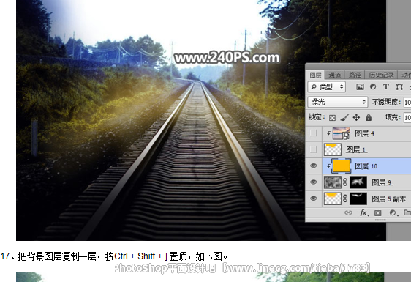This screenshot has width=411, height=282.
Task: Add a layer mask to the layer
Action: coord(377,212)
